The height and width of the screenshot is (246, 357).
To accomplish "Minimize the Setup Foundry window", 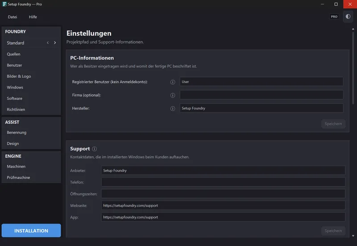I will (x=322, y=4).
